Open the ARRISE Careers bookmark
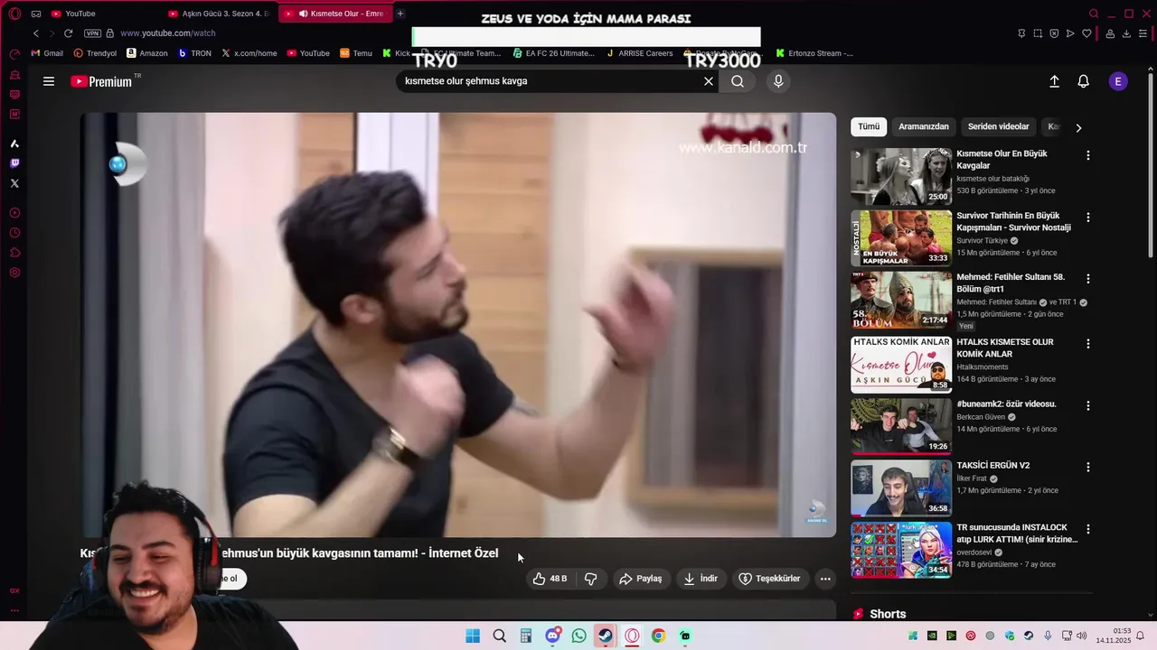This screenshot has height=650, width=1157. click(x=639, y=53)
